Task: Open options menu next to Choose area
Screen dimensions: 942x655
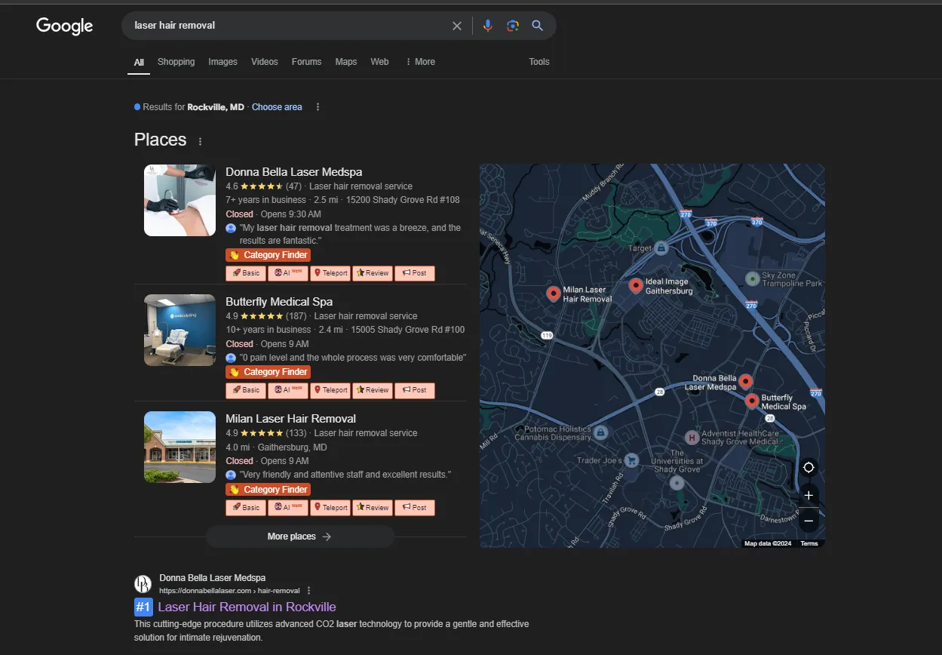Action: click(x=318, y=107)
